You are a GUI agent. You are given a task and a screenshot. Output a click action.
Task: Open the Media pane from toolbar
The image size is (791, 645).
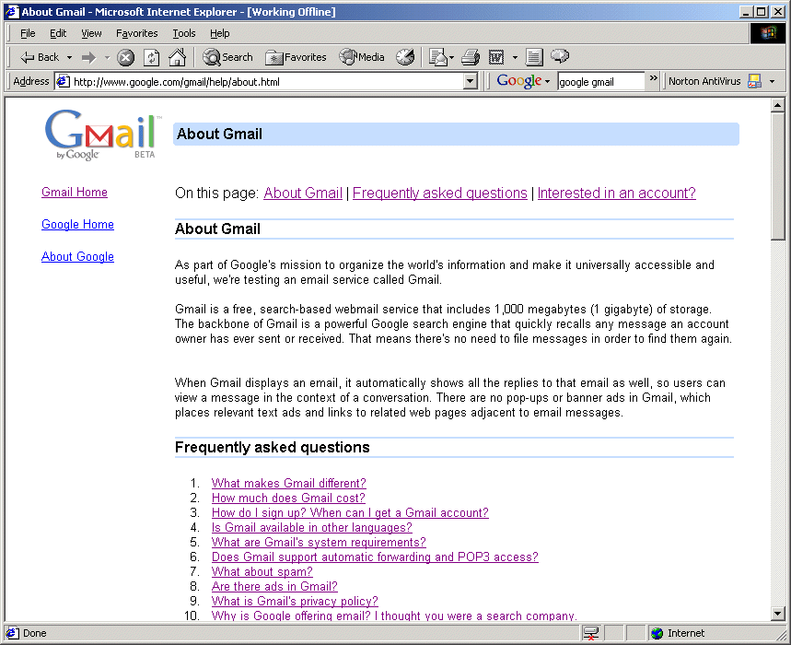(x=362, y=57)
